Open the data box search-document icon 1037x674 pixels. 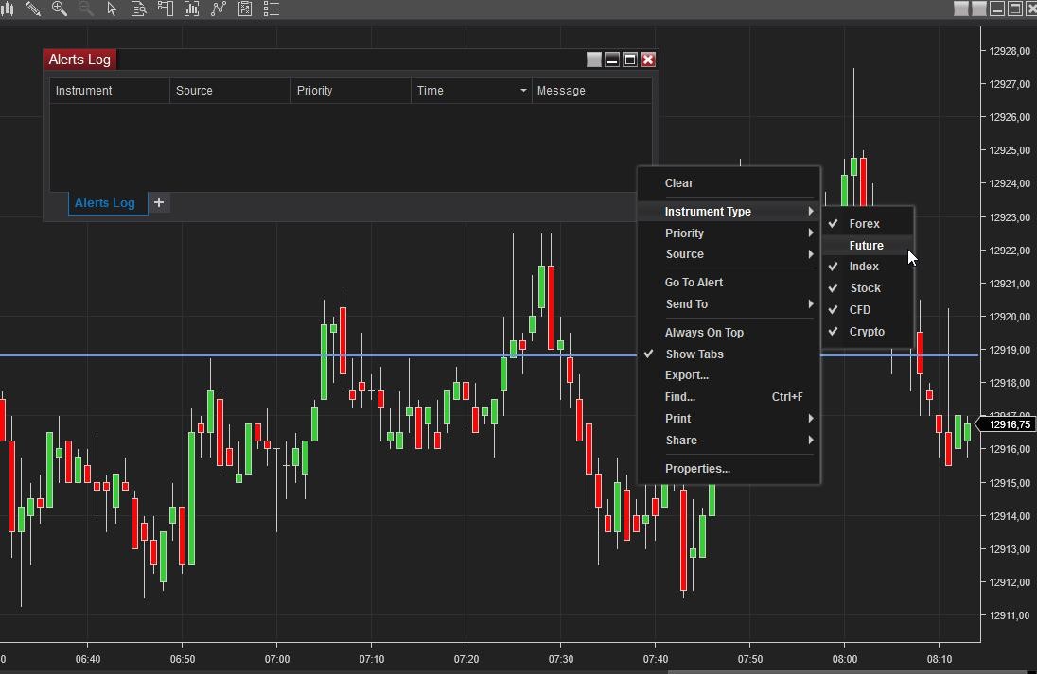(x=138, y=9)
